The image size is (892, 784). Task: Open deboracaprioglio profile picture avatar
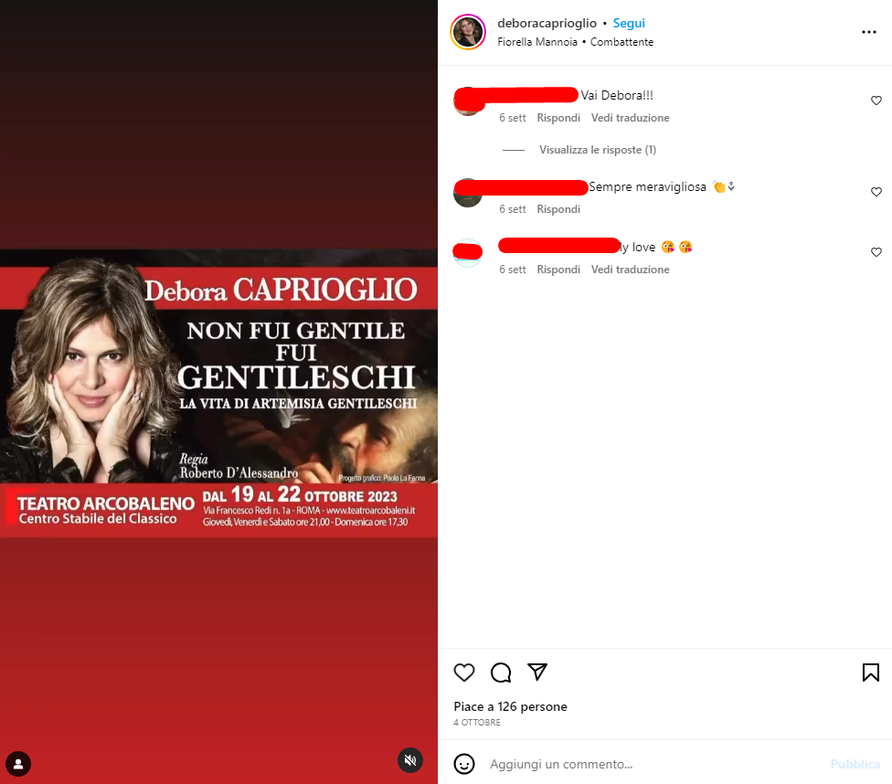468,32
